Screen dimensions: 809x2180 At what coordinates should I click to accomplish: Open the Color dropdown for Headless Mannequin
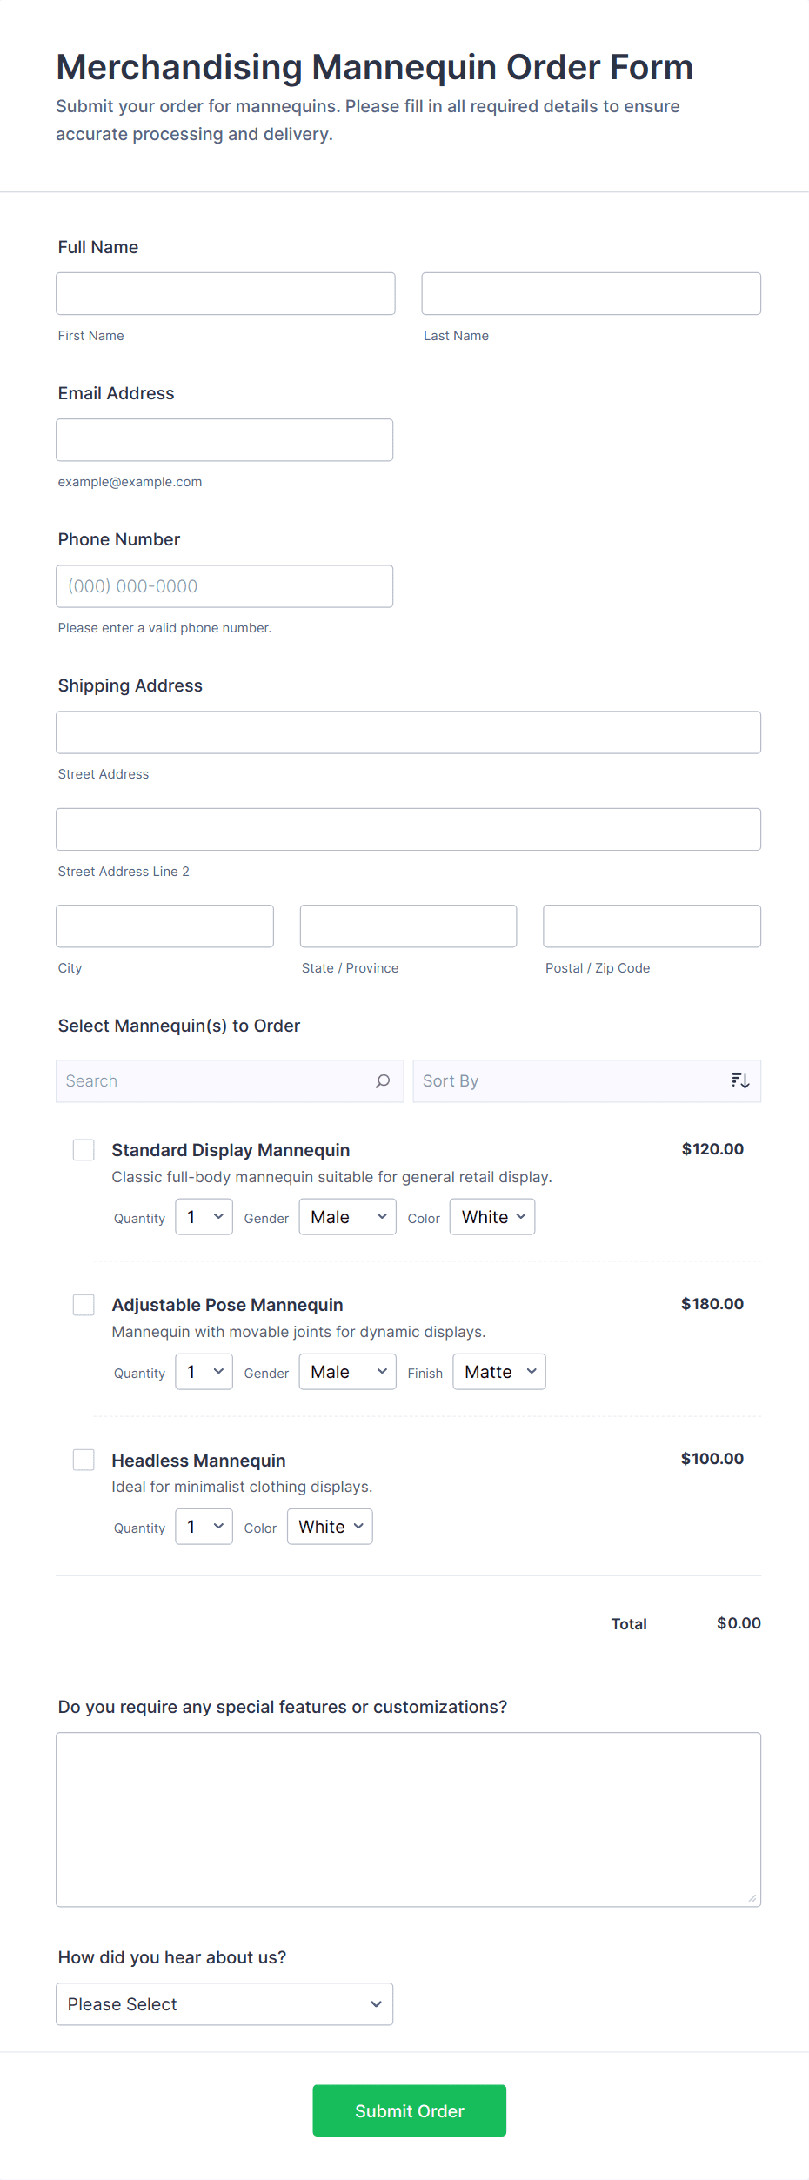[x=329, y=1526]
